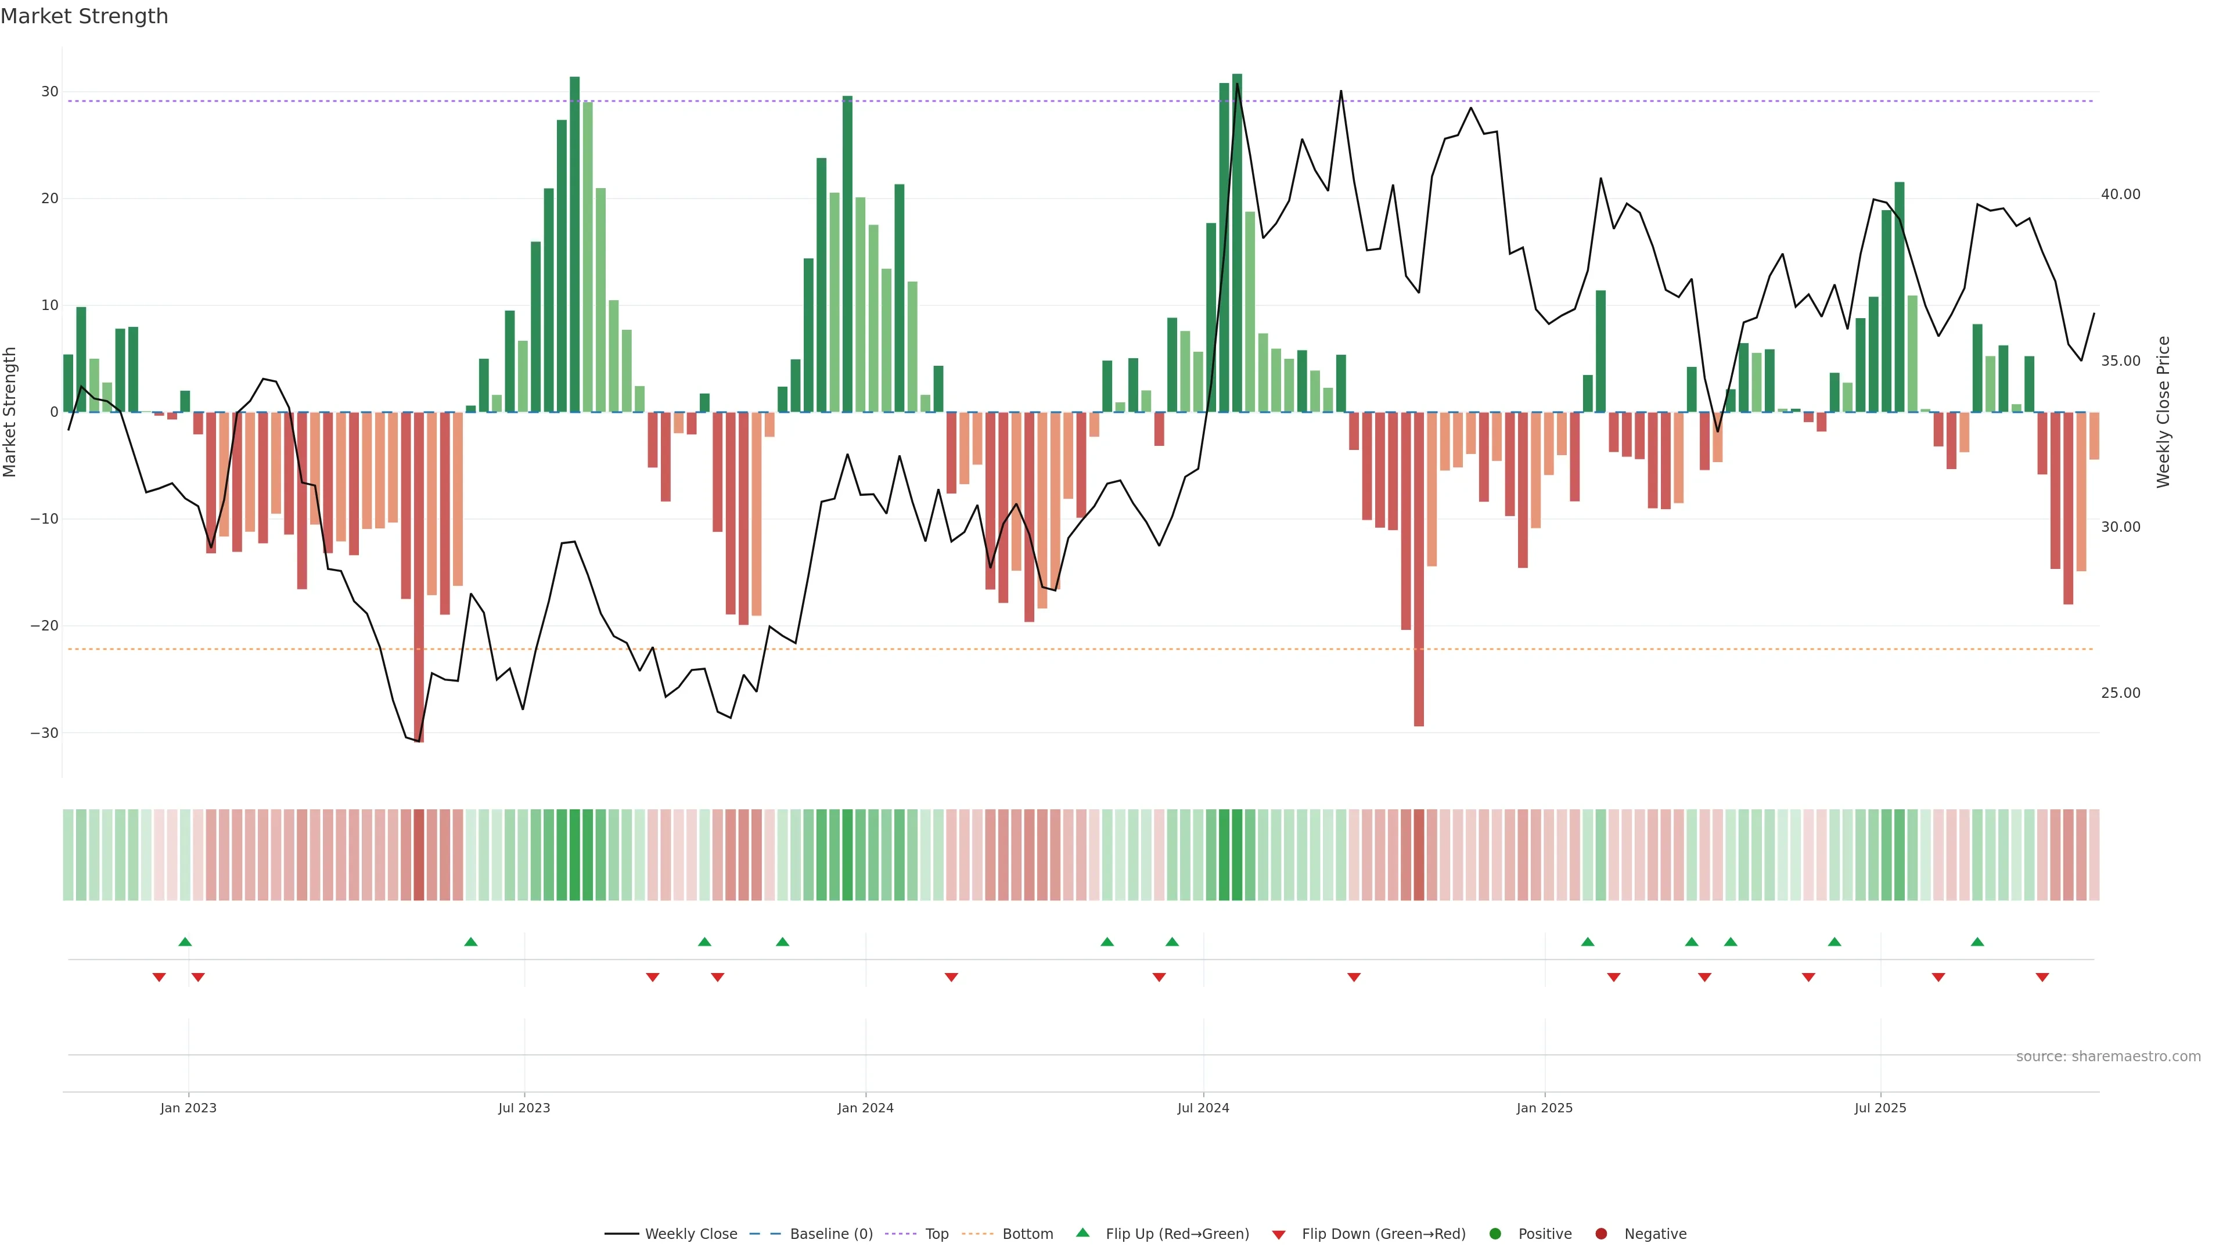This screenshot has width=2230, height=1254.
Task: Click the green Positive circle legend icon
Action: pyautogui.click(x=1495, y=1233)
